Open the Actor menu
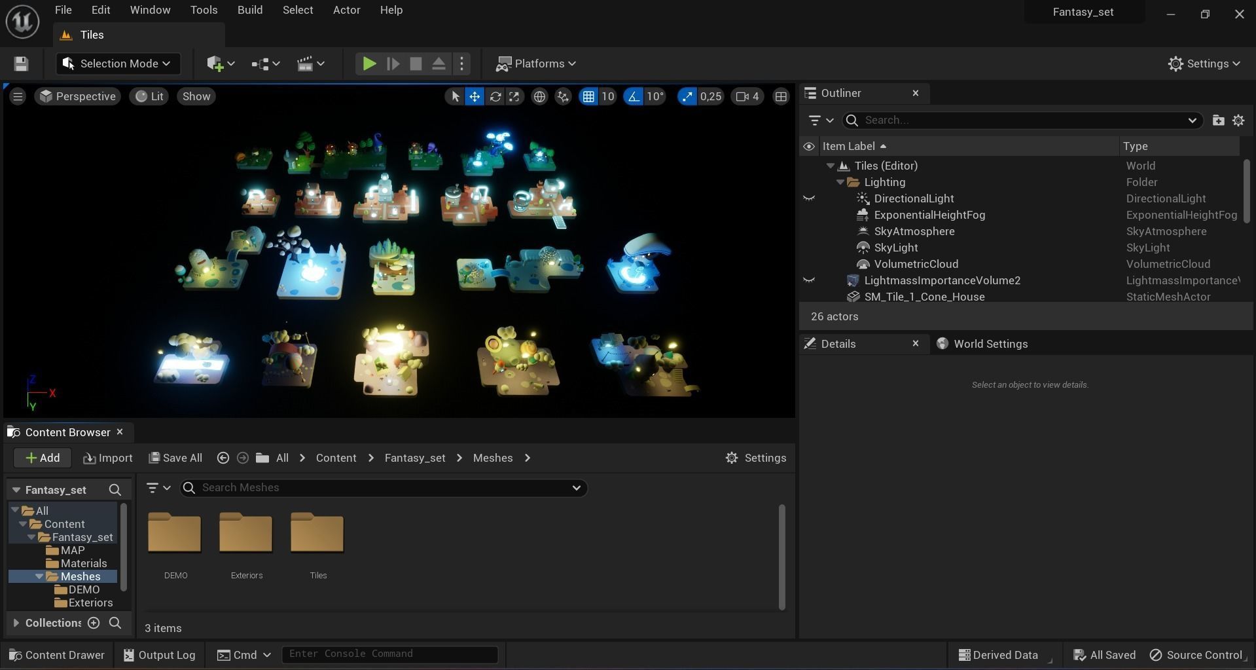This screenshot has height=670, width=1256. click(347, 10)
